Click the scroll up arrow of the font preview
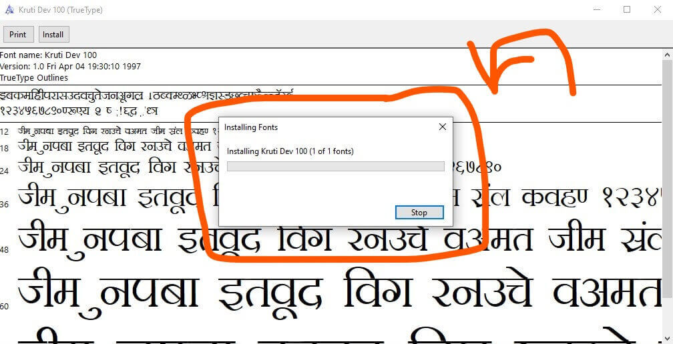 pos(668,55)
